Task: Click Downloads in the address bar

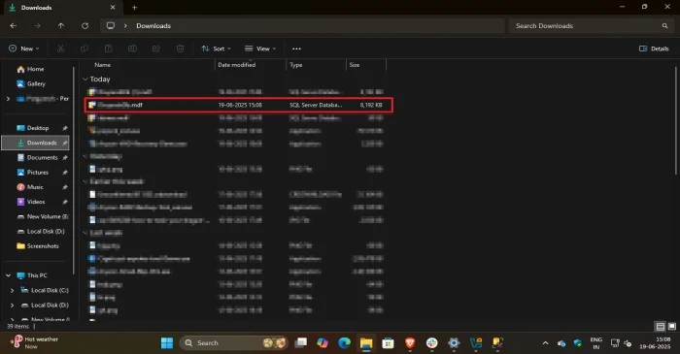Action: (x=153, y=26)
